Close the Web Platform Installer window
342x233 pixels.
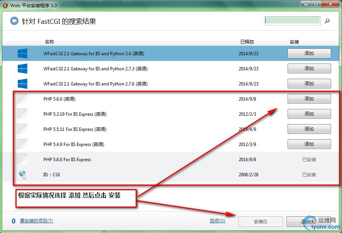pos(330,4)
